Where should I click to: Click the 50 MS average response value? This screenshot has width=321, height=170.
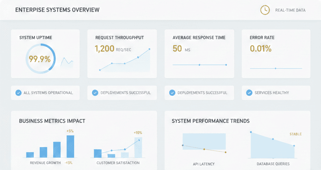point(181,49)
